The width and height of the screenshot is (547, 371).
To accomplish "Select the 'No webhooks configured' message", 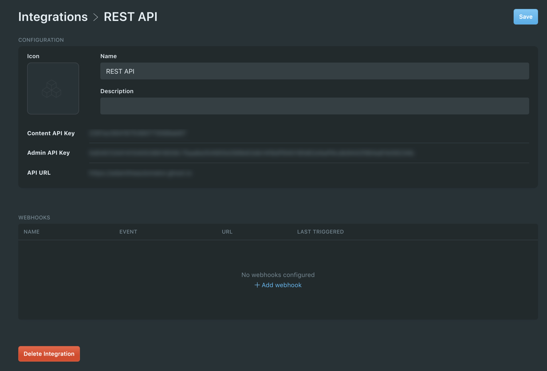I will [x=278, y=275].
